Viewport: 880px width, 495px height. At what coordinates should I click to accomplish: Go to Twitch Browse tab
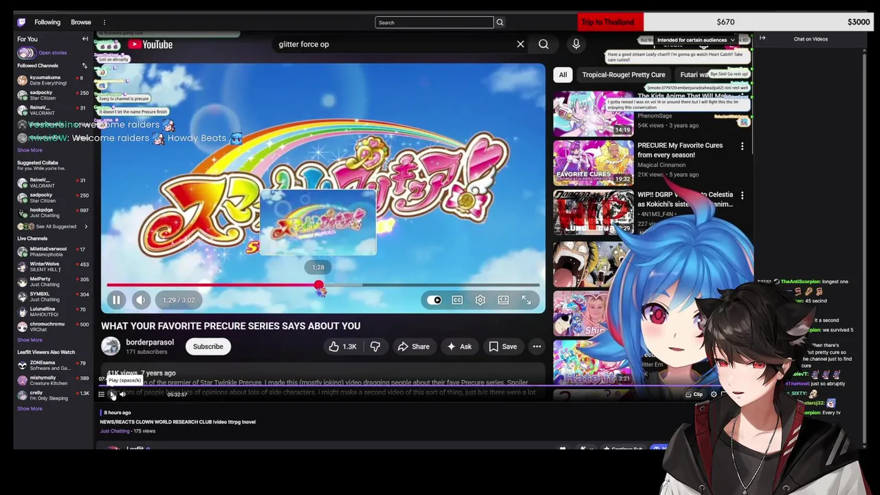click(80, 22)
